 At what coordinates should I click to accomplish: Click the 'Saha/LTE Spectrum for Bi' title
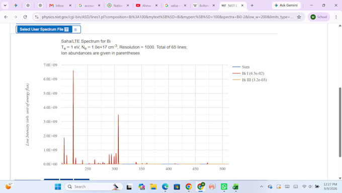coord(85,41)
